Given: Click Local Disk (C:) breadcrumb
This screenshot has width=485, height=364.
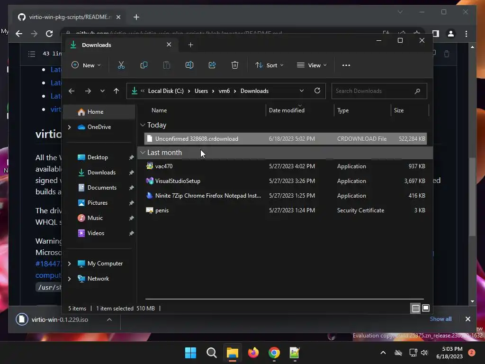Looking at the screenshot, I should [166, 91].
